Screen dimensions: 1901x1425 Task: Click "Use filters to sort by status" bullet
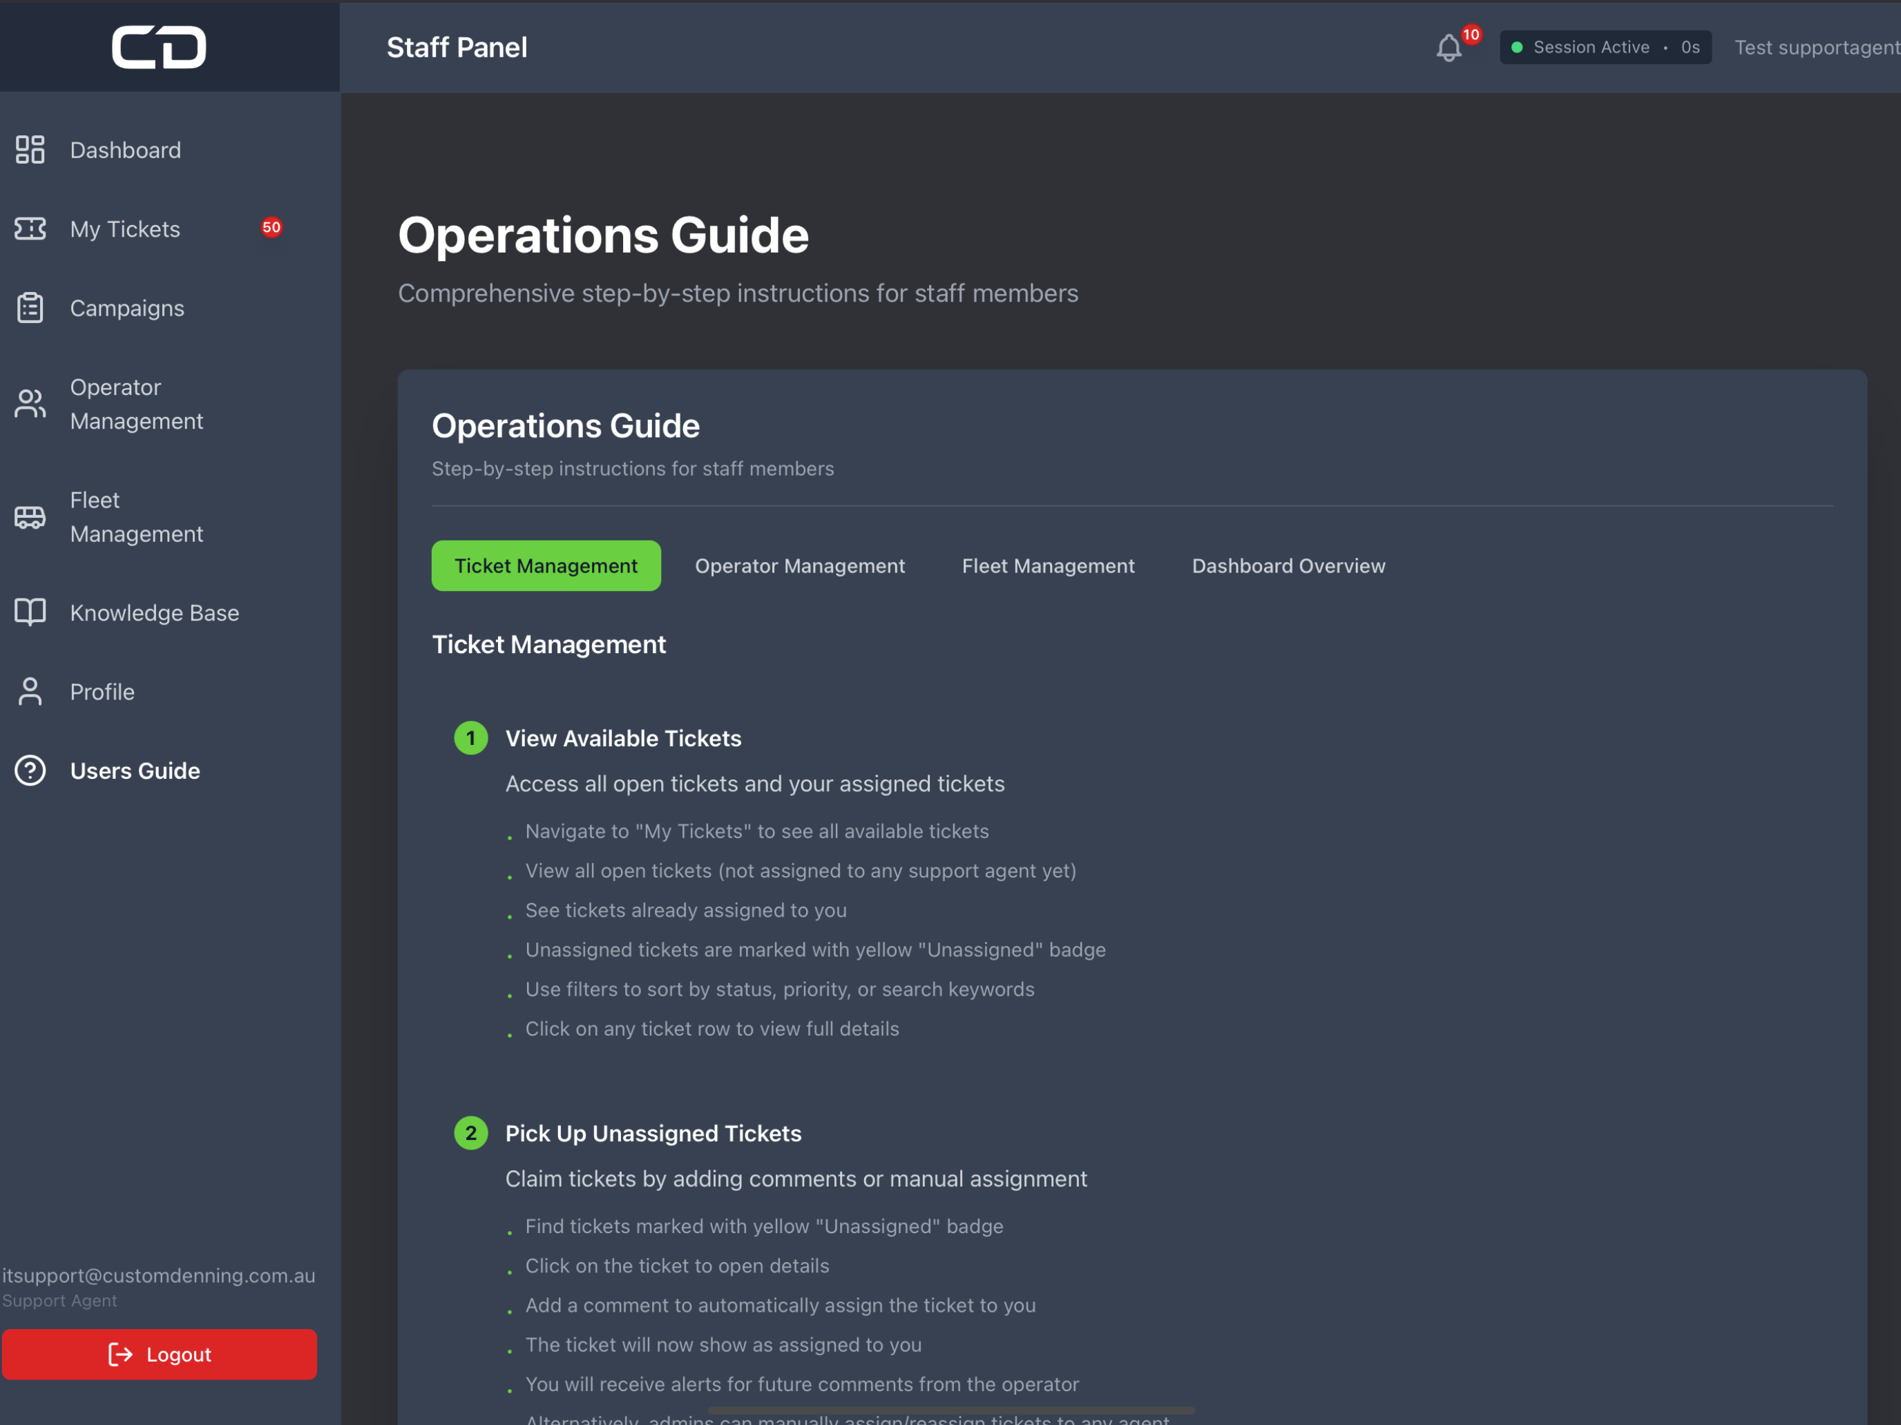[x=779, y=989]
